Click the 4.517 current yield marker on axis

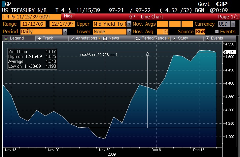pos(228,52)
